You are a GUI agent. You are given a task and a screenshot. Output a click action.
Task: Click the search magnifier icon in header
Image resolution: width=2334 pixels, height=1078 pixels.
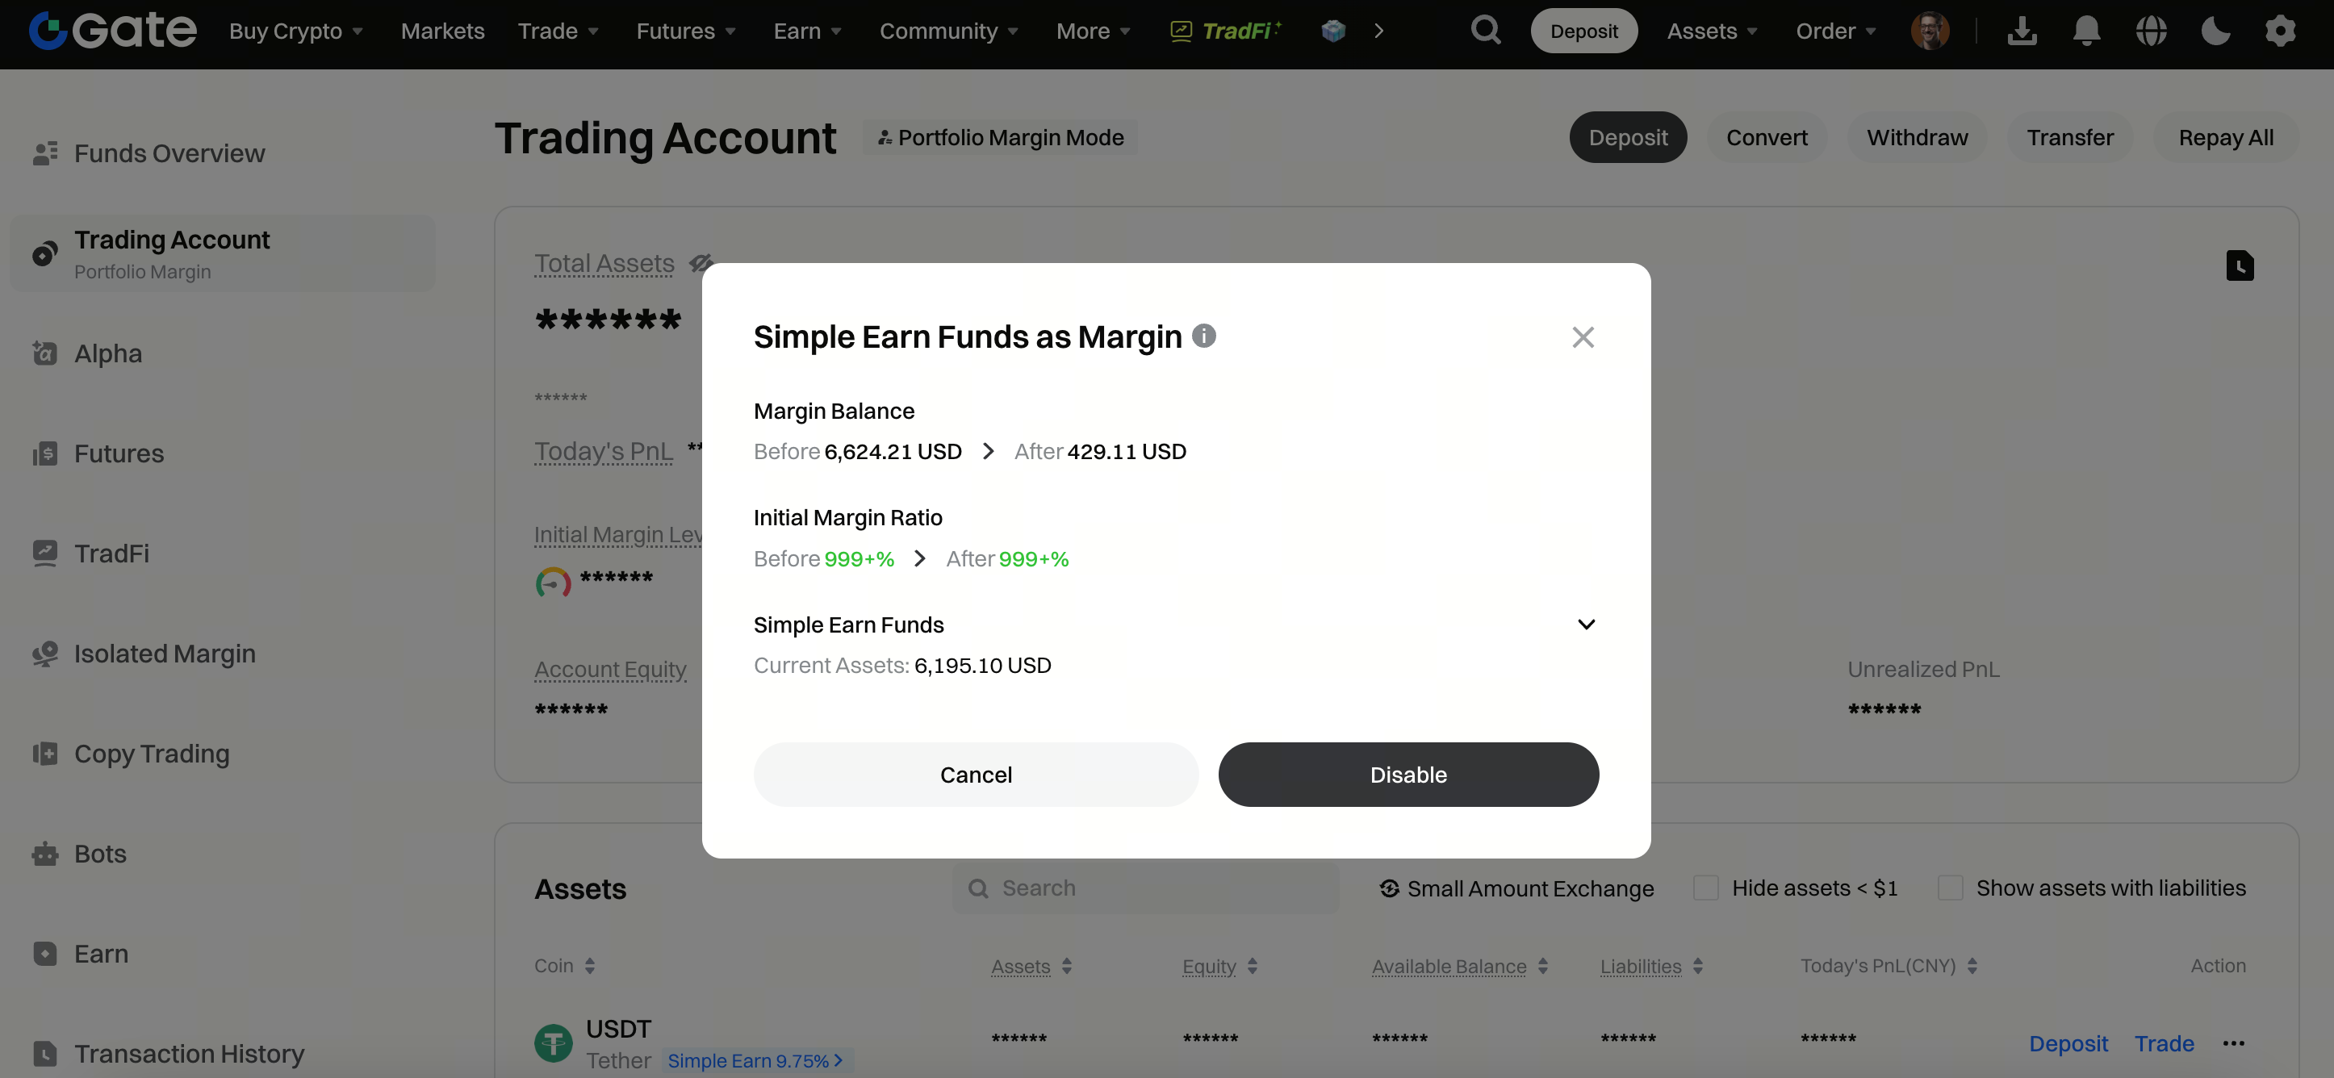1485,31
